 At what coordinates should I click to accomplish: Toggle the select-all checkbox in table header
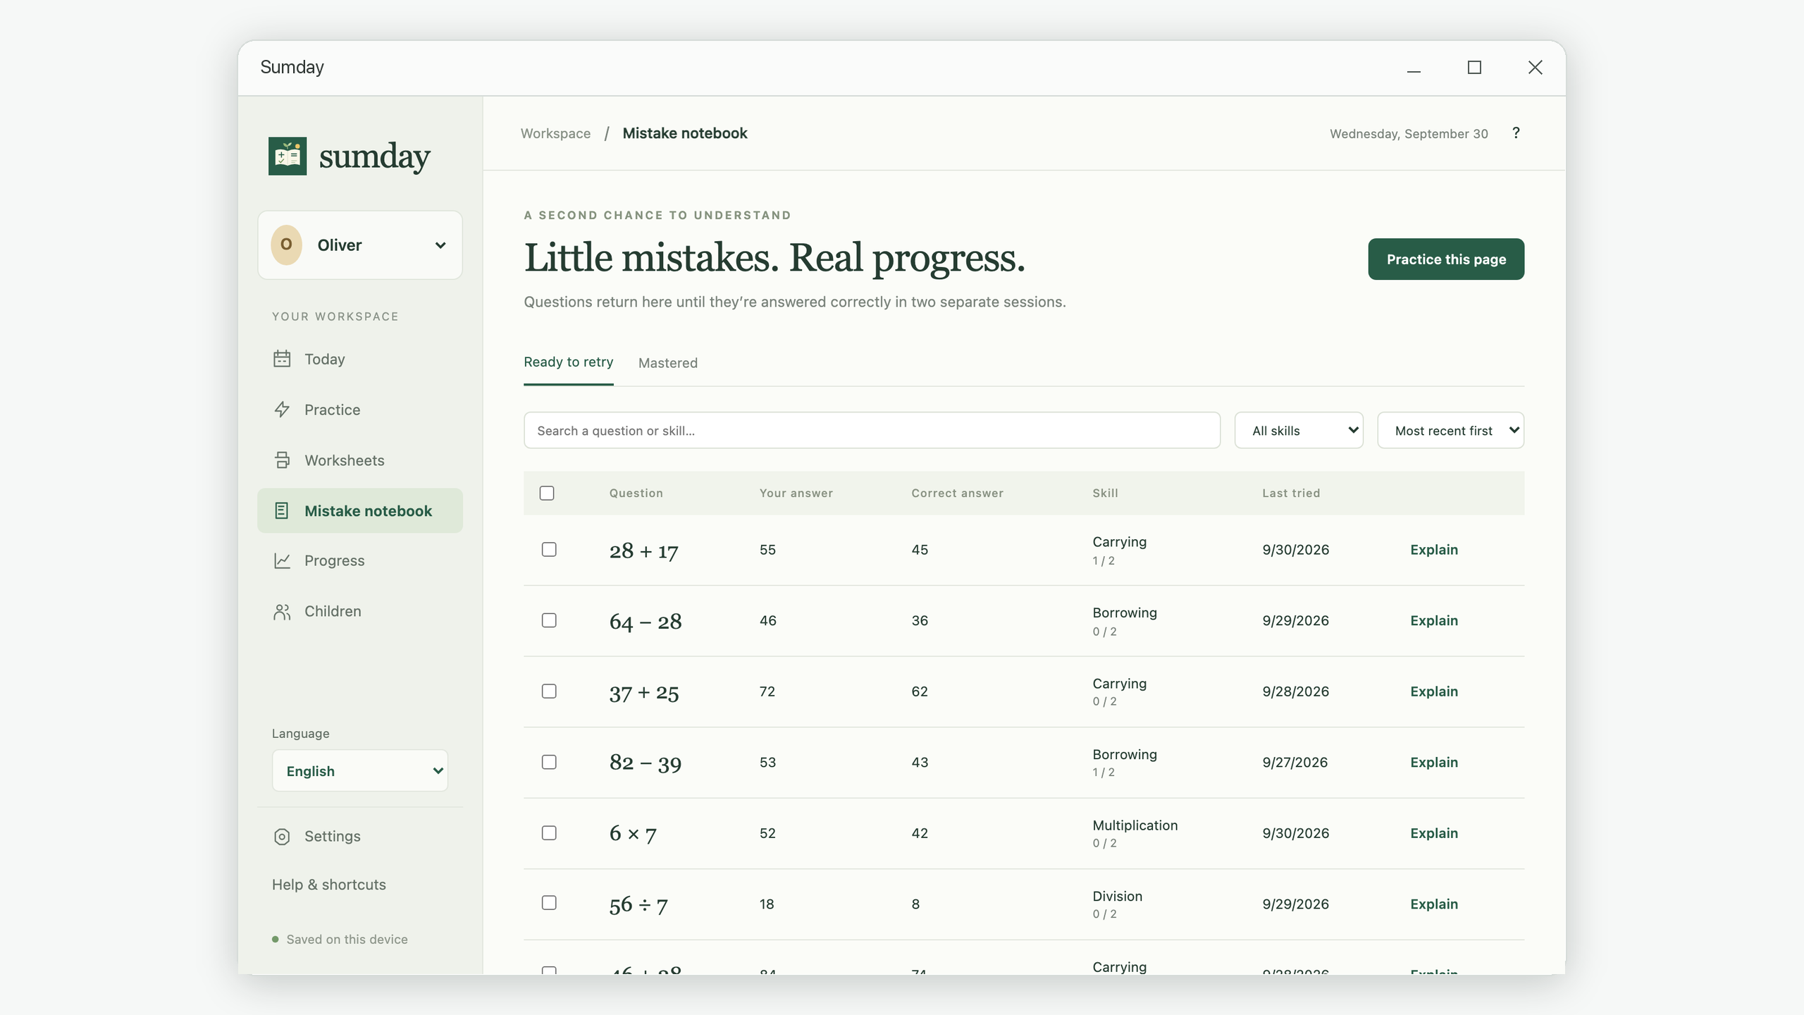tap(547, 493)
